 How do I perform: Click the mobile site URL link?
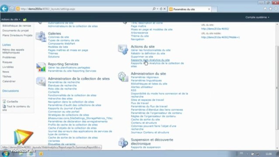220,37
